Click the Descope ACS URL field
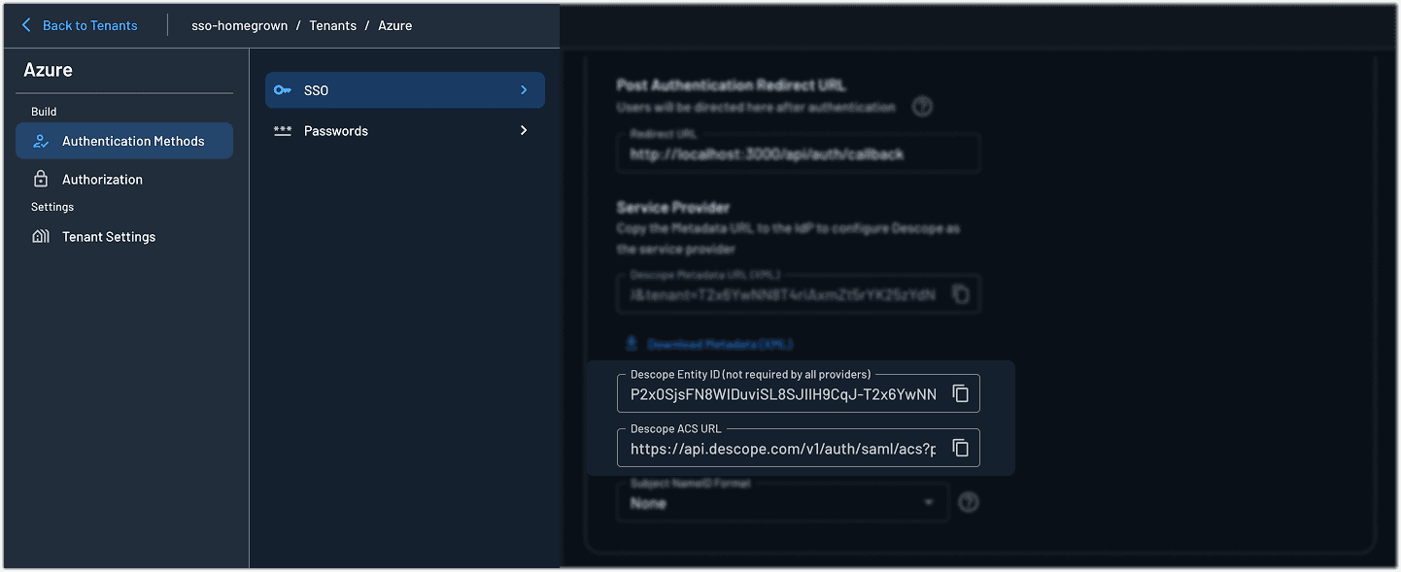1401x572 pixels. [782, 449]
